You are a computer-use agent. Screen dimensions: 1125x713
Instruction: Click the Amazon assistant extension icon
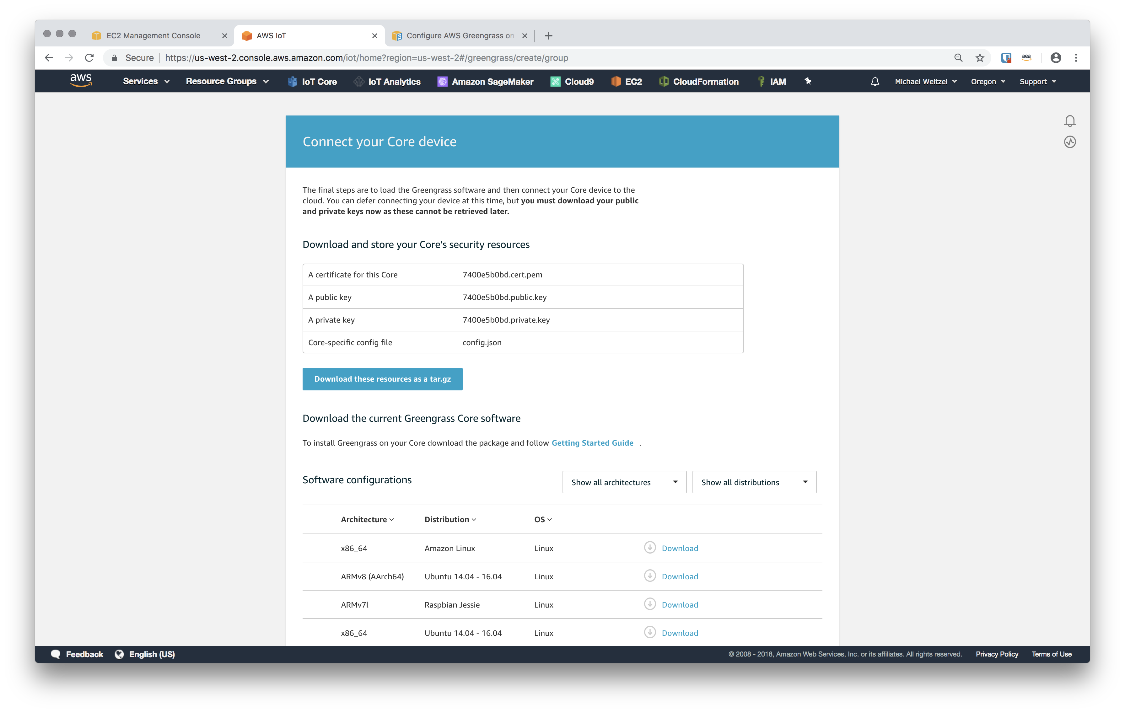[1026, 57]
